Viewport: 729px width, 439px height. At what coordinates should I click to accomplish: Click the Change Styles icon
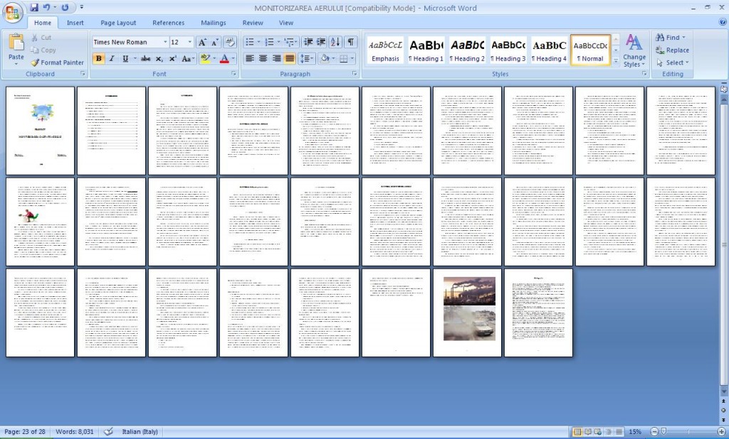click(634, 51)
